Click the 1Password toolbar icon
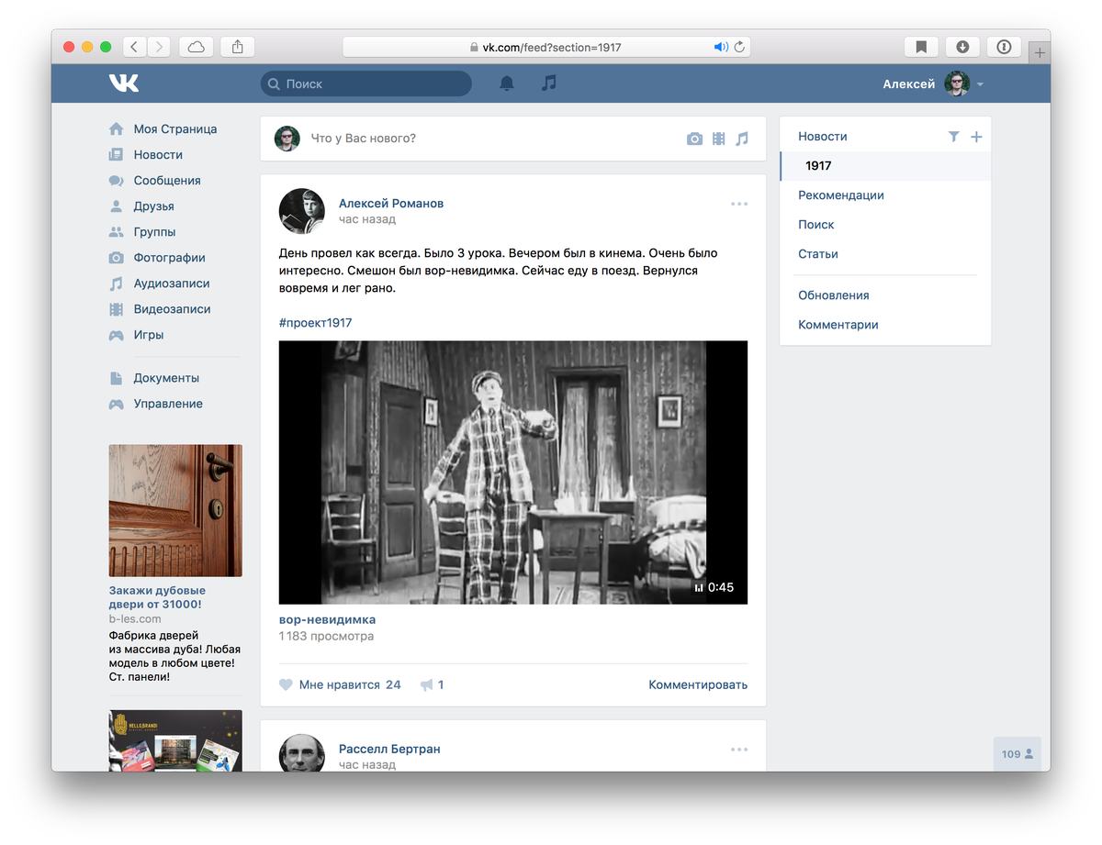The image size is (1102, 845). pos(1004,47)
